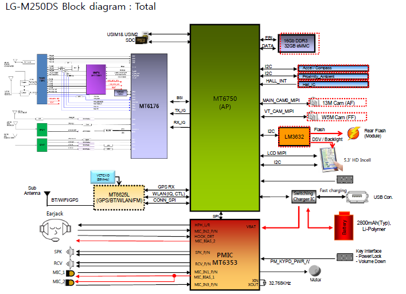
Task: Click the Key Interface connector icon
Action: [x=345, y=257]
